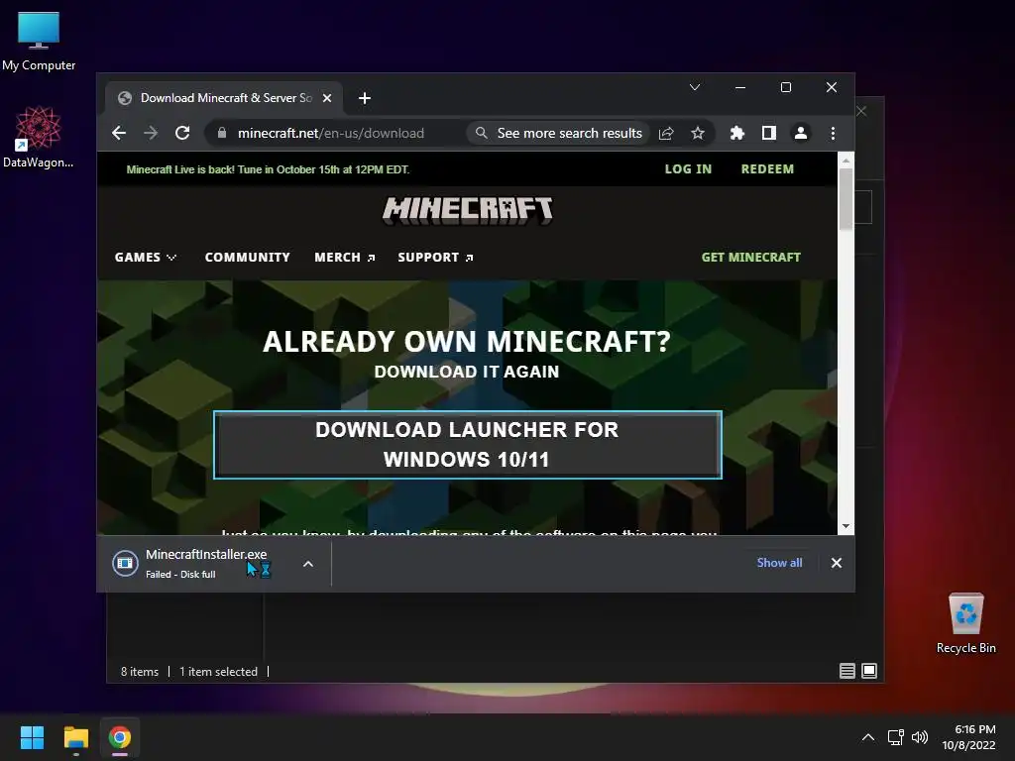Click the minecraft.net address bar URL
This screenshot has width=1015, height=761.
tap(331, 134)
